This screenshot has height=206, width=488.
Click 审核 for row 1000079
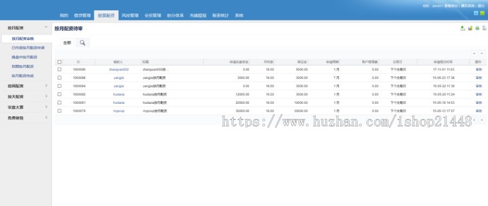click(x=478, y=111)
